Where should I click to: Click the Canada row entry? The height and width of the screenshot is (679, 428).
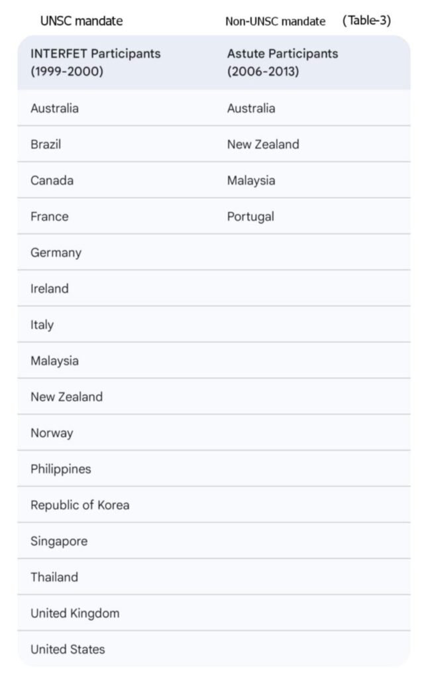[x=52, y=180]
